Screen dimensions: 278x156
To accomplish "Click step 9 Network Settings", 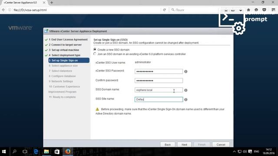I will tap(61, 81).
